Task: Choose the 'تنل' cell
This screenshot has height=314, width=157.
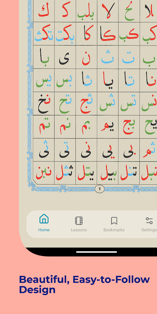Action: [129, 173]
